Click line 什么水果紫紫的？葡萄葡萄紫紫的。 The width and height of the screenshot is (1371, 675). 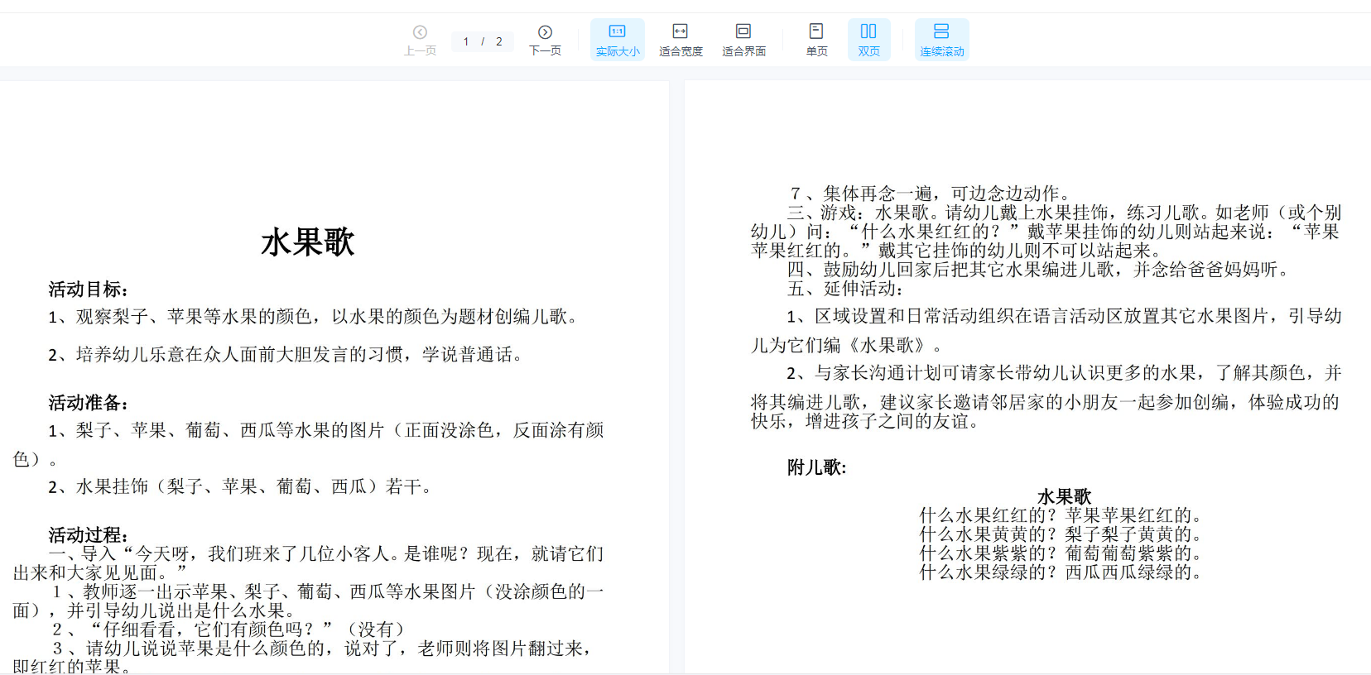coord(1061,553)
